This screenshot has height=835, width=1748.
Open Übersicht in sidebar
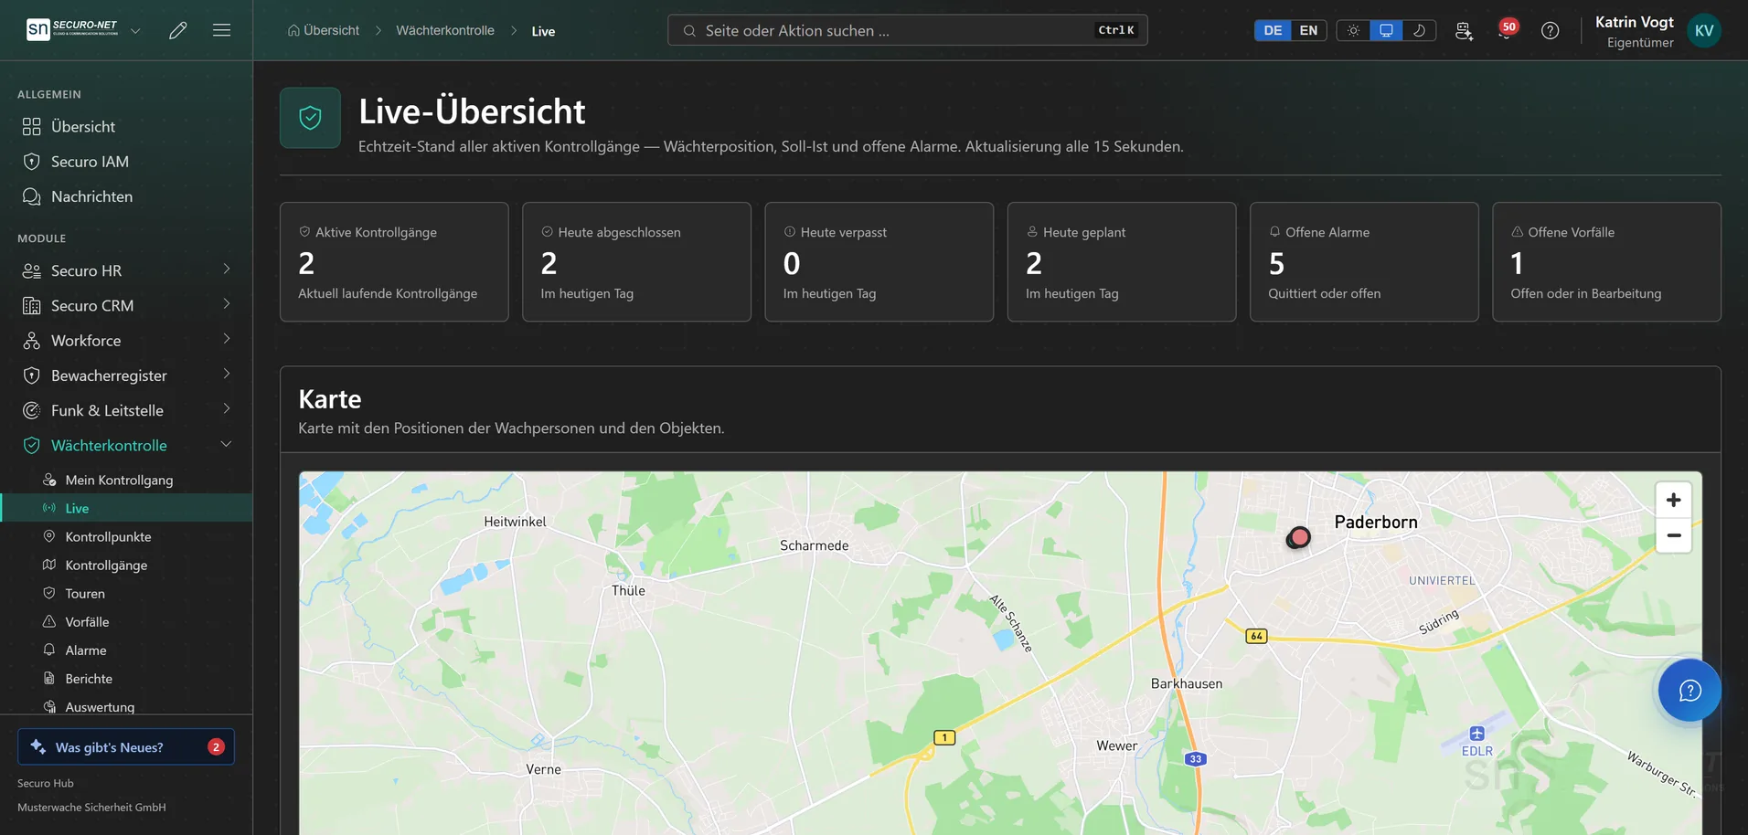click(x=126, y=126)
